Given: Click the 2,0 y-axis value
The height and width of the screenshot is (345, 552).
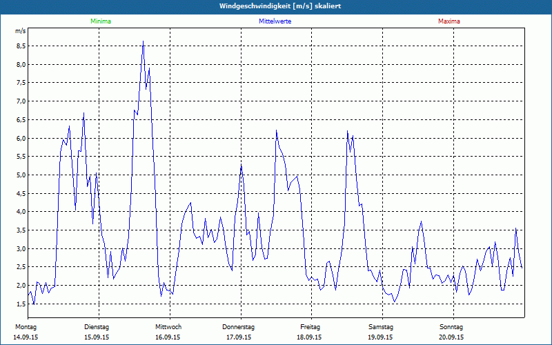Looking at the screenshot, I should pyautogui.click(x=20, y=285).
